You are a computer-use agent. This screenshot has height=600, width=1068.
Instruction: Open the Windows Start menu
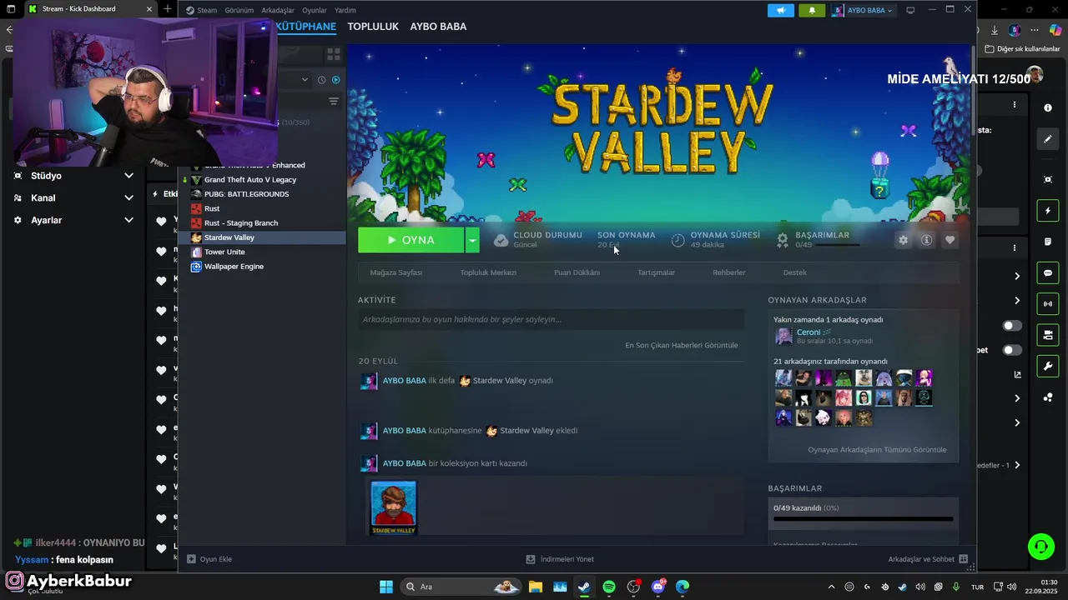point(386,587)
